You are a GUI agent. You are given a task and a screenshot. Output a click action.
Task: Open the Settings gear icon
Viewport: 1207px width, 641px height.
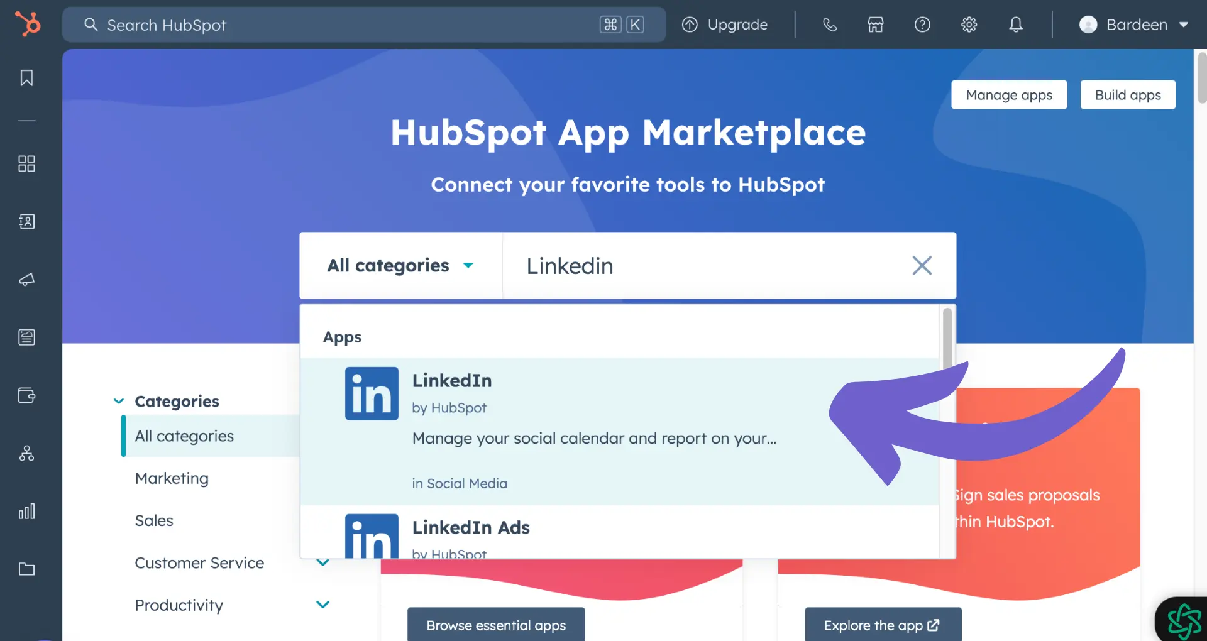(x=969, y=25)
